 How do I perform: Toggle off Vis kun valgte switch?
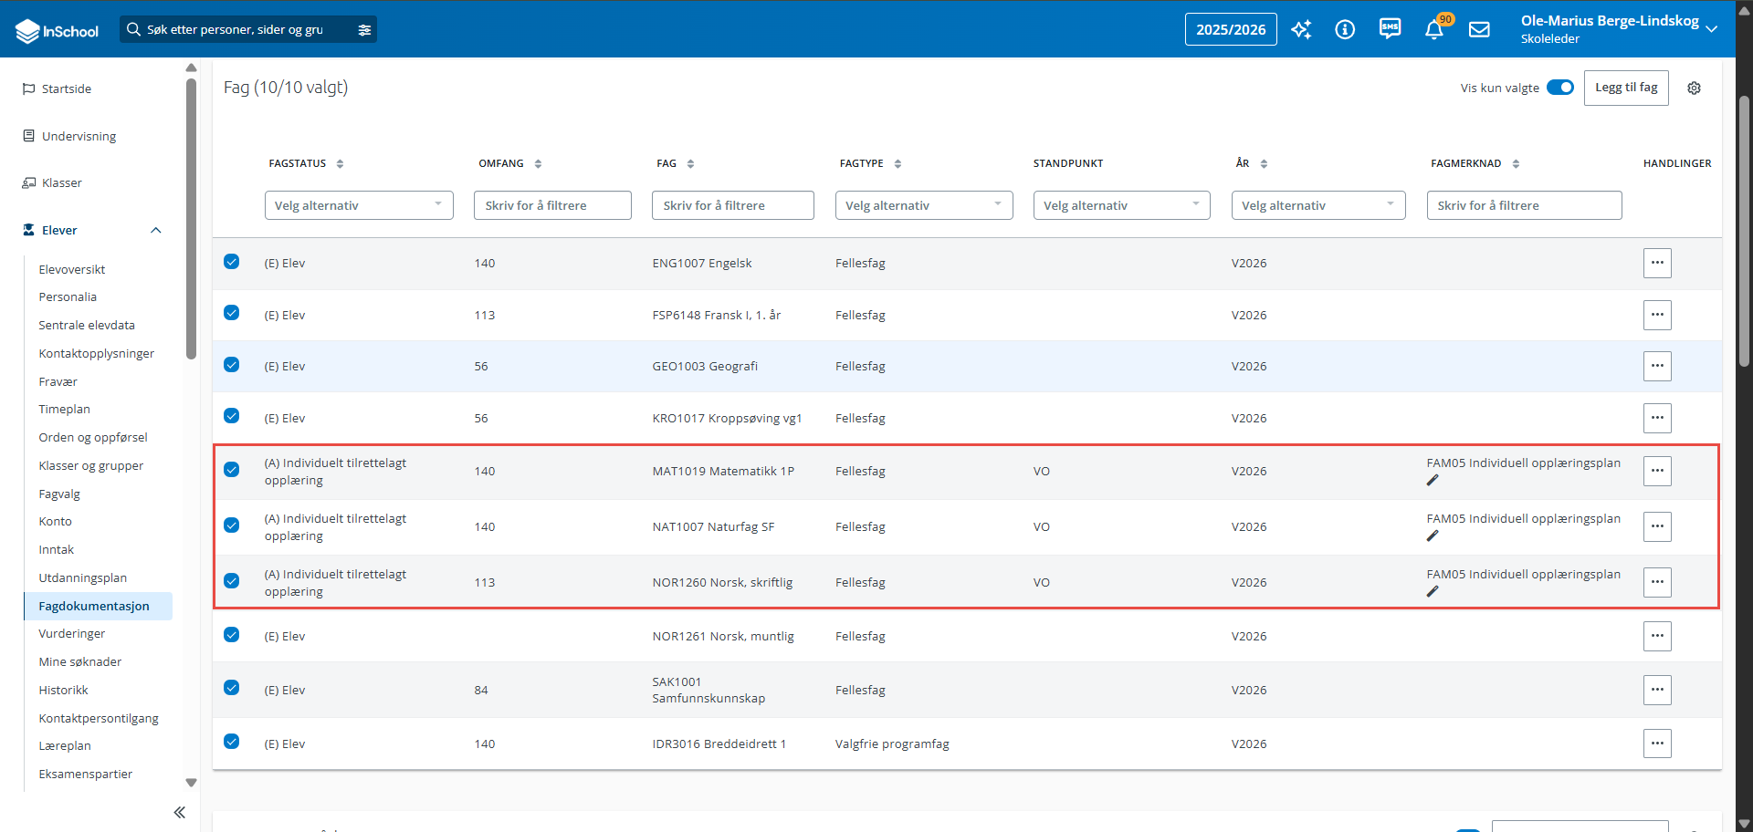pyautogui.click(x=1560, y=88)
